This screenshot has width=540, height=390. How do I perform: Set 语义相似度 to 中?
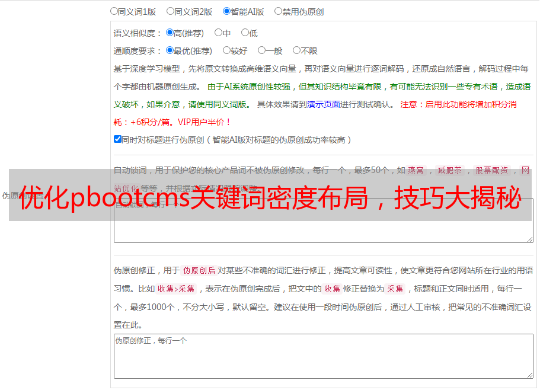tap(218, 33)
